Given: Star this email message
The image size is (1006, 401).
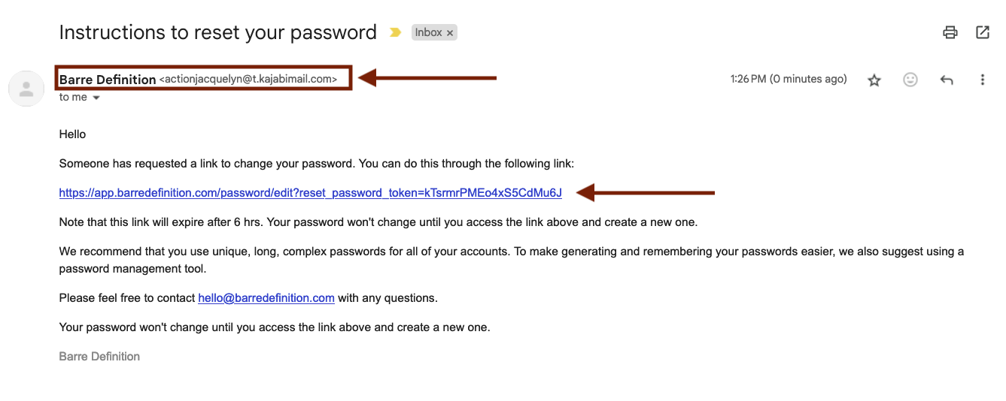Looking at the screenshot, I should click(874, 80).
